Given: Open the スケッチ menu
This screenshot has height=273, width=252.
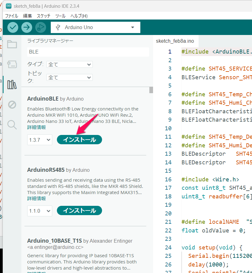Looking at the screenshot, I should (x=43, y=16).
